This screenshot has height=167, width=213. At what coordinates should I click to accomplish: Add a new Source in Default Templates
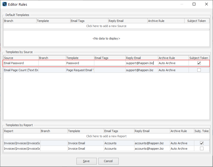106,26
